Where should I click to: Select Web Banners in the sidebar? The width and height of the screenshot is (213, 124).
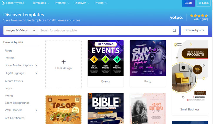[14, 110]
